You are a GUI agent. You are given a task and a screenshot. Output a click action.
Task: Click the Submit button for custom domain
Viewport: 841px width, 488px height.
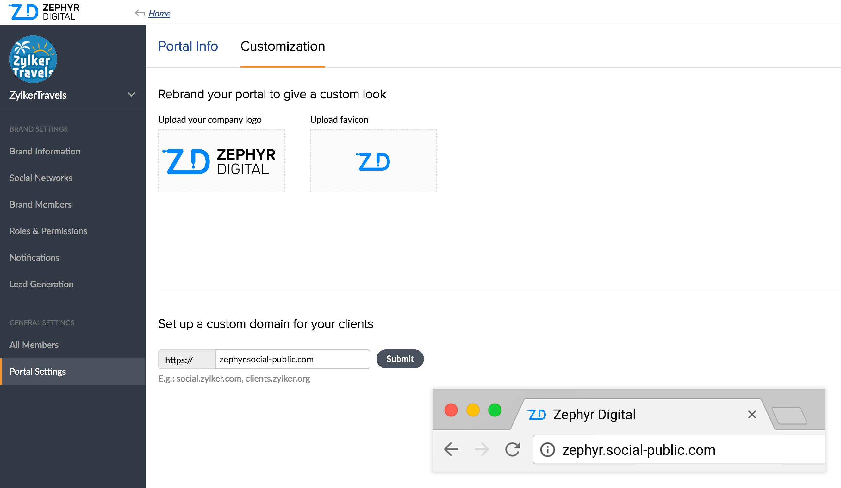(x=400, y=359)
